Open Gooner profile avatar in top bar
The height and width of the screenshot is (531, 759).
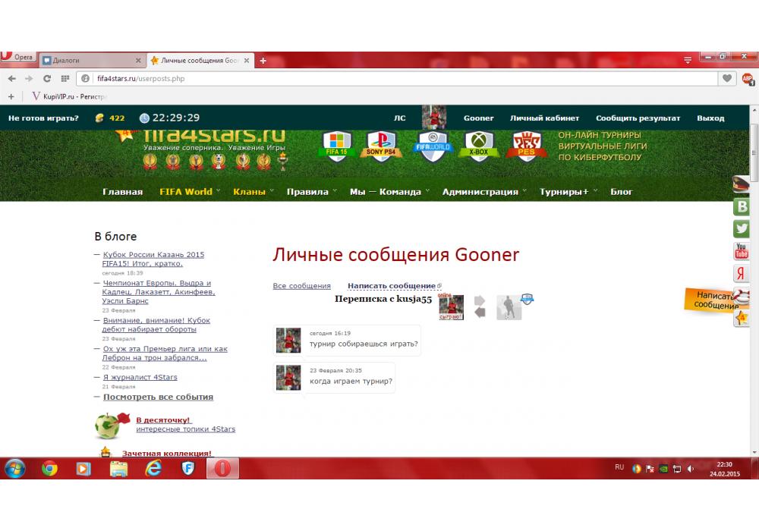433,118
